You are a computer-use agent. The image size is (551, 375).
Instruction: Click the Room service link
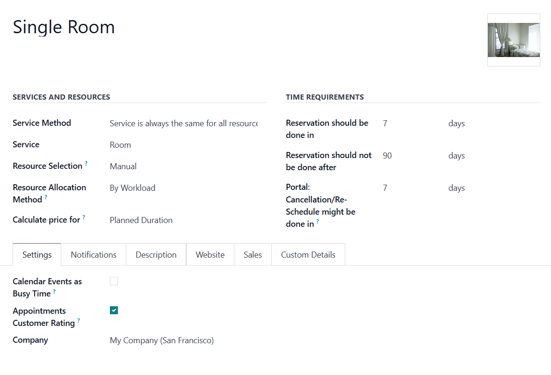click(x=120, y=145)
